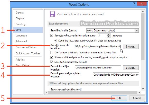Click the Cancel button
The image size is (149, 105).
pos(137,98)
